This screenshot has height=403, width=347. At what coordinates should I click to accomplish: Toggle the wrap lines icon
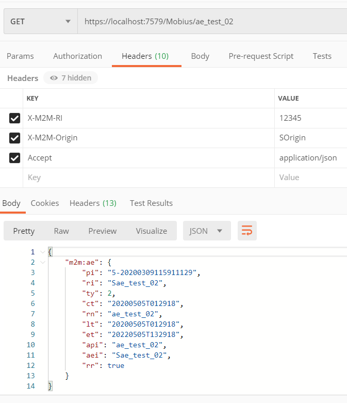pyautogui.click(x=247, y=231)
